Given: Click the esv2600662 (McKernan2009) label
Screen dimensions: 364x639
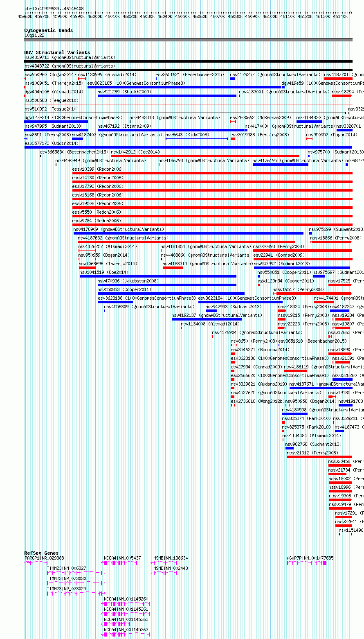Looking at the screenshot, I should [261, 117].
